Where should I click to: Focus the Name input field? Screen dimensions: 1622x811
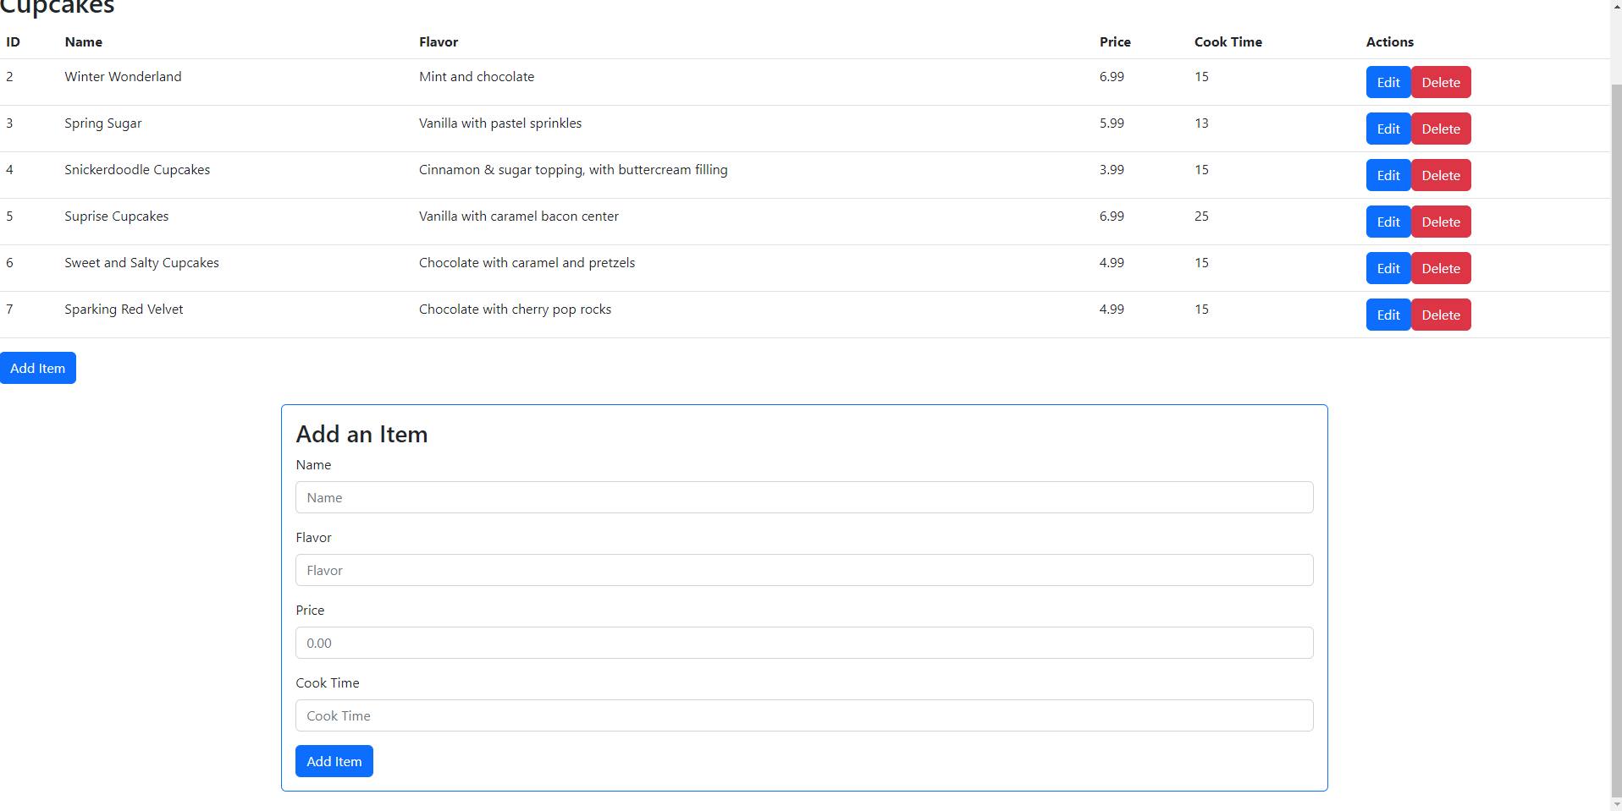pos(803,497)
